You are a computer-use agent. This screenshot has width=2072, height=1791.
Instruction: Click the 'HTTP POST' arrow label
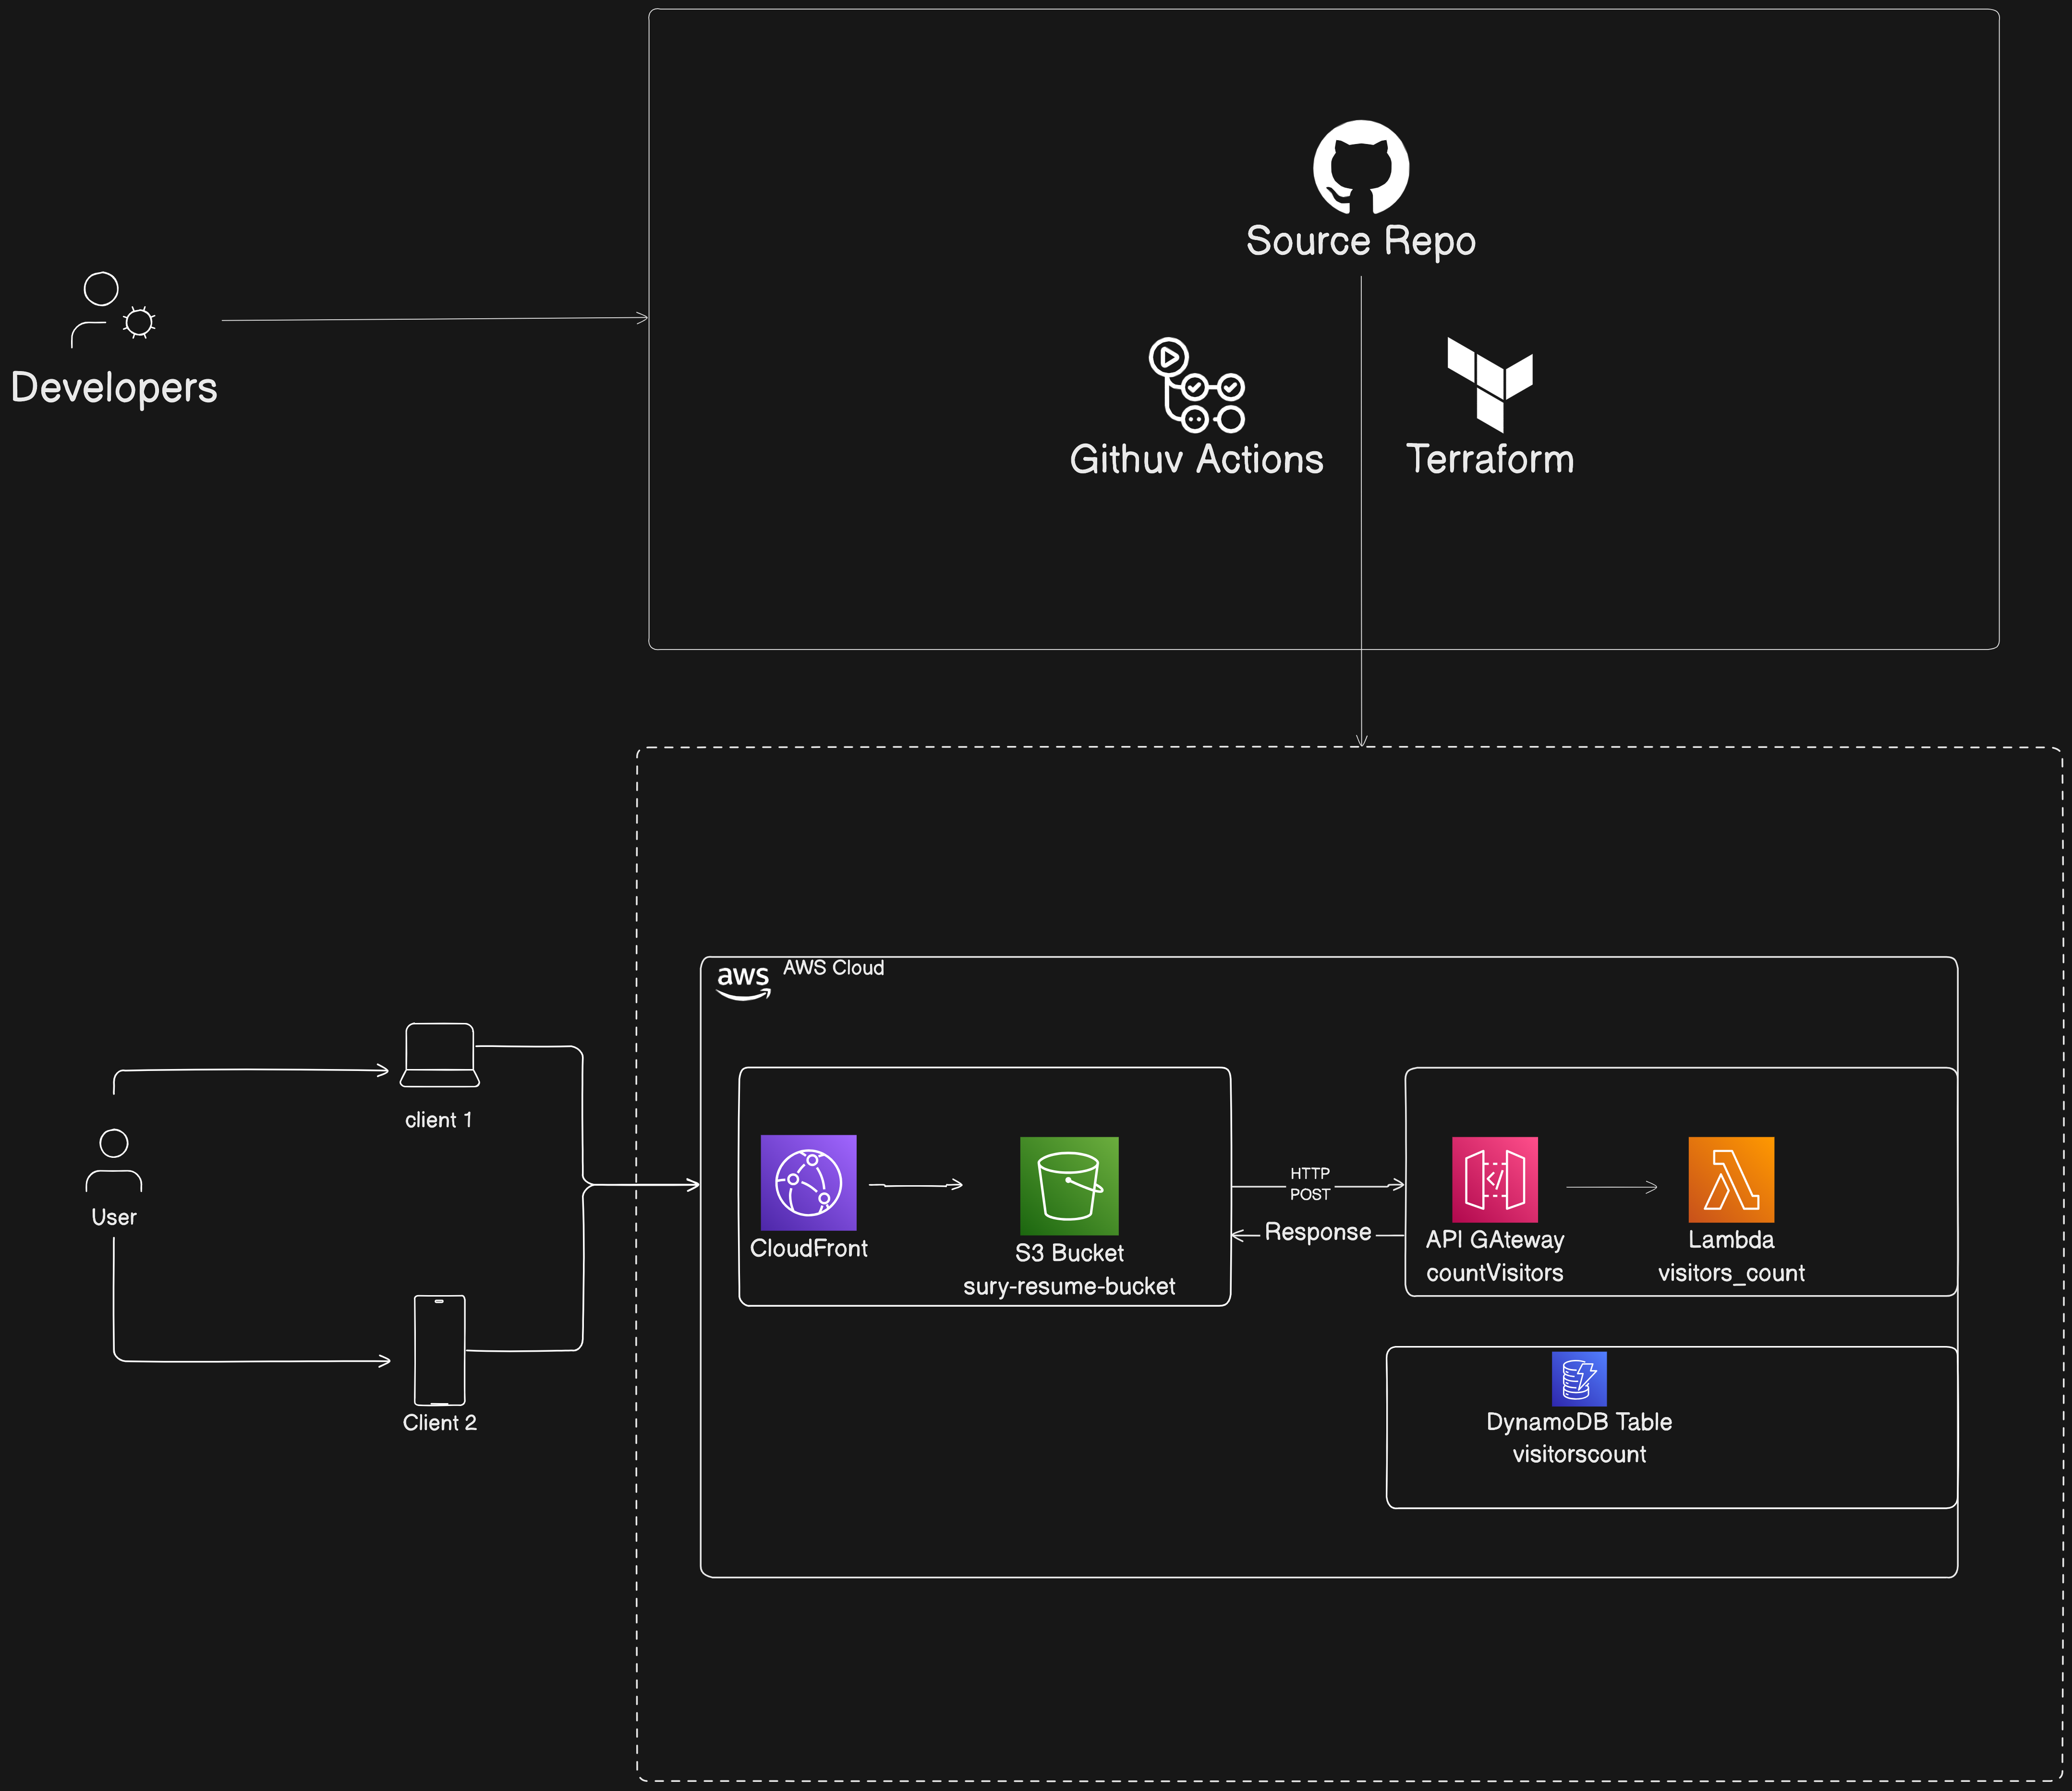pos(1310,1184)
